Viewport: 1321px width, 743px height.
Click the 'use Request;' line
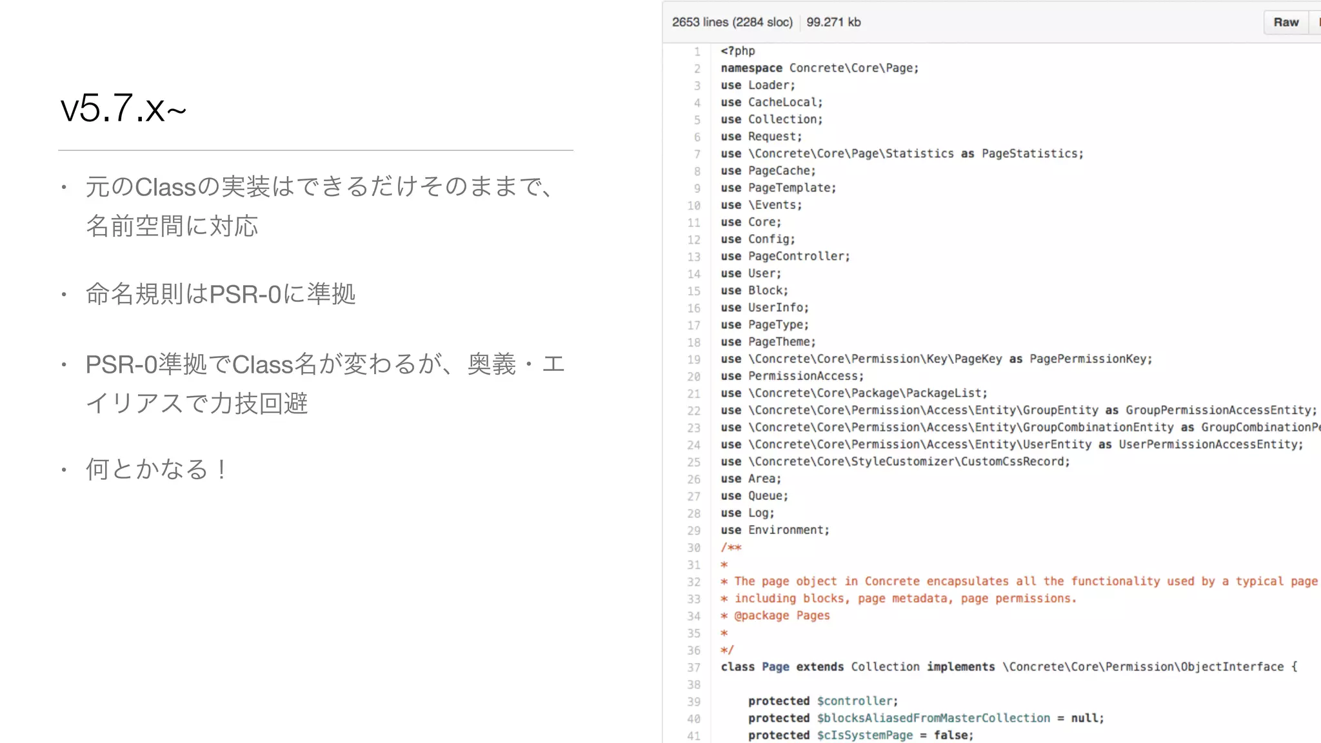tap(761, 136)
